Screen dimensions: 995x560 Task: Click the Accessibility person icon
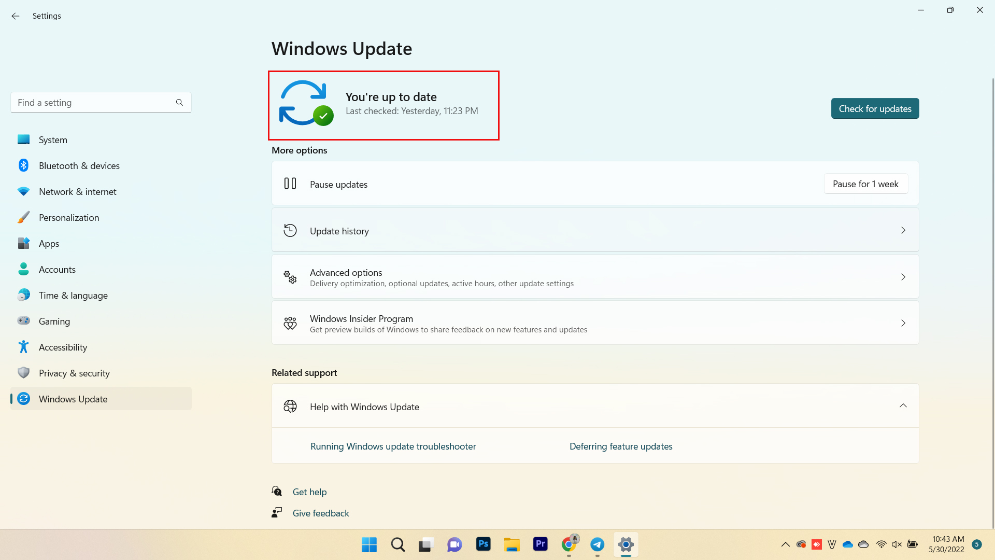pyautogui.click(x=23, y=346)
